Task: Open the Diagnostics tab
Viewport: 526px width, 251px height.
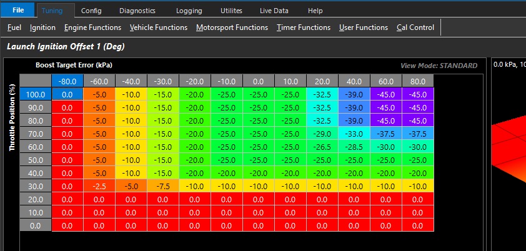Action: click(136, 11)
